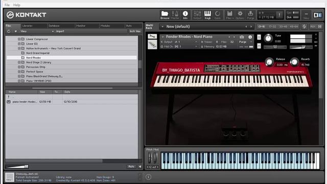Expand the Nord Stage 2 Library folder
This screenshot has height=184, width=327.
19,62
